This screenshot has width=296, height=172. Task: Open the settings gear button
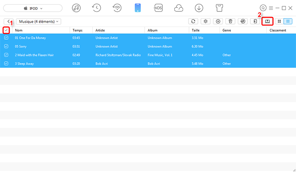206,21
